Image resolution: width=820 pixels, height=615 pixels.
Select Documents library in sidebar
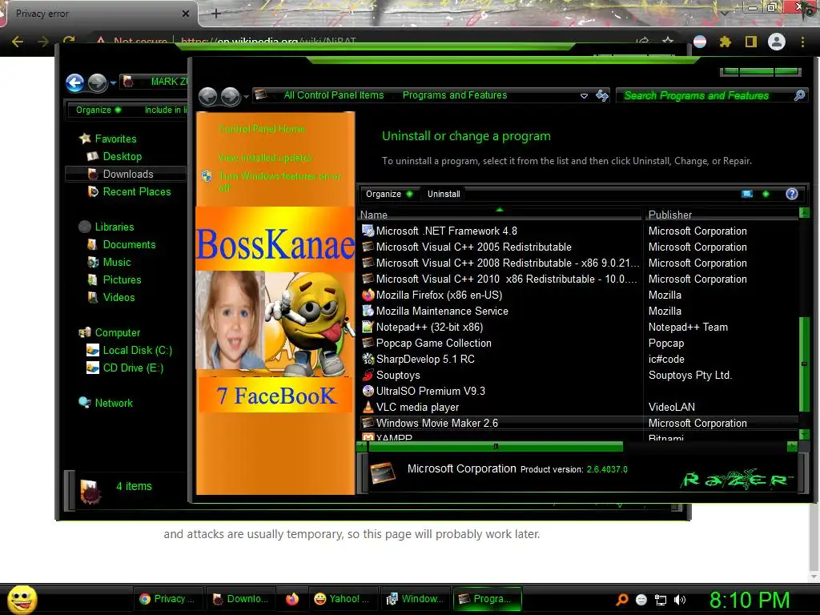click(129, 245)
